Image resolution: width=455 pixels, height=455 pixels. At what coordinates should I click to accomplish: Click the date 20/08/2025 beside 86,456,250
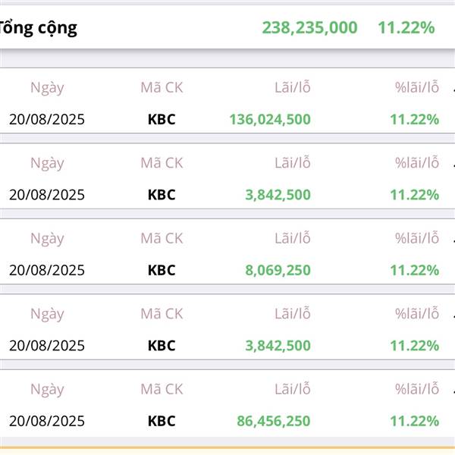pyautogui.click(x=47, y=421)
